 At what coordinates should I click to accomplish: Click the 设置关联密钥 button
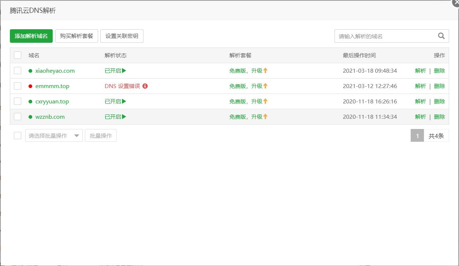point(122,36)
